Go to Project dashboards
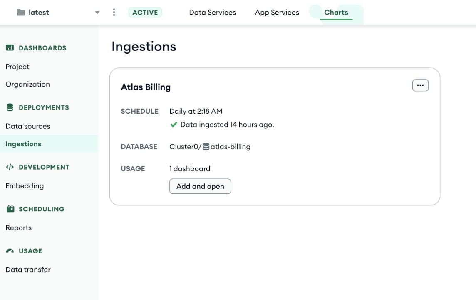Image resolution: width=476 pixels, height=300 pixels. (17, 67)
